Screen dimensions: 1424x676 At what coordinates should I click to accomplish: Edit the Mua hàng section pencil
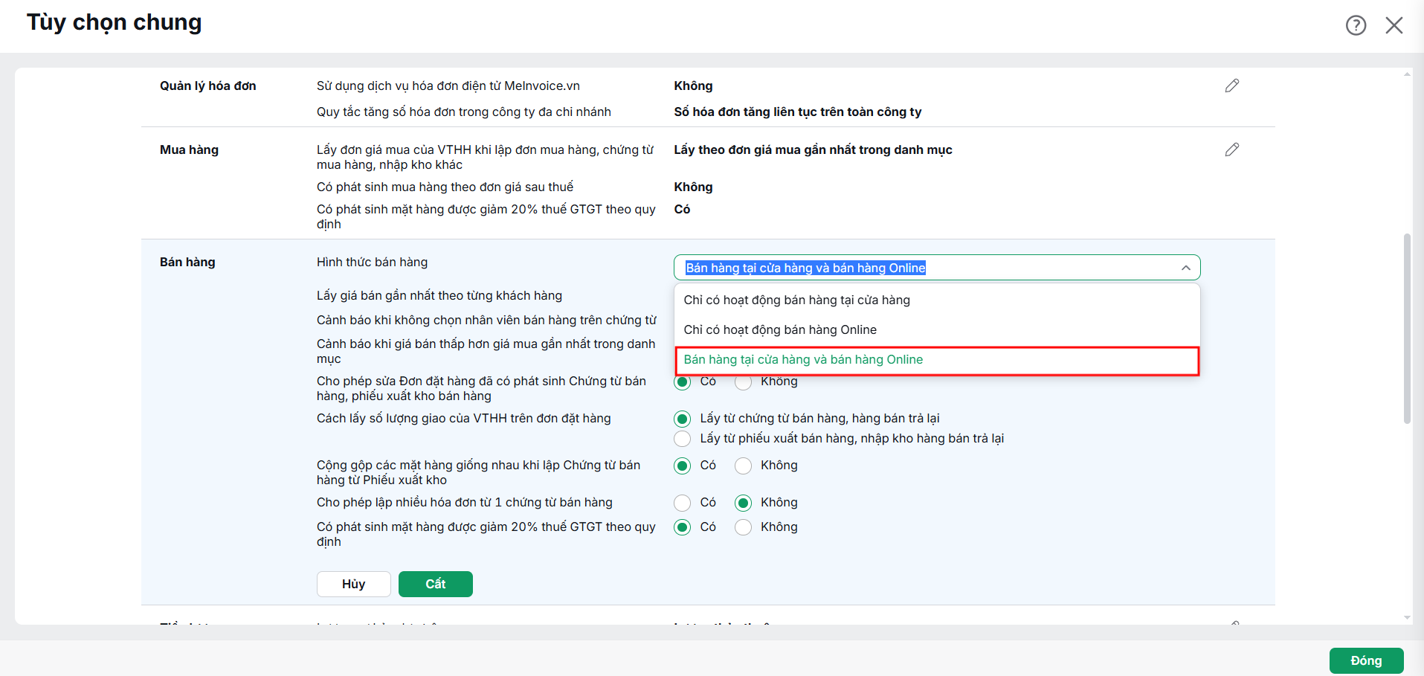tap(1232, 149)
